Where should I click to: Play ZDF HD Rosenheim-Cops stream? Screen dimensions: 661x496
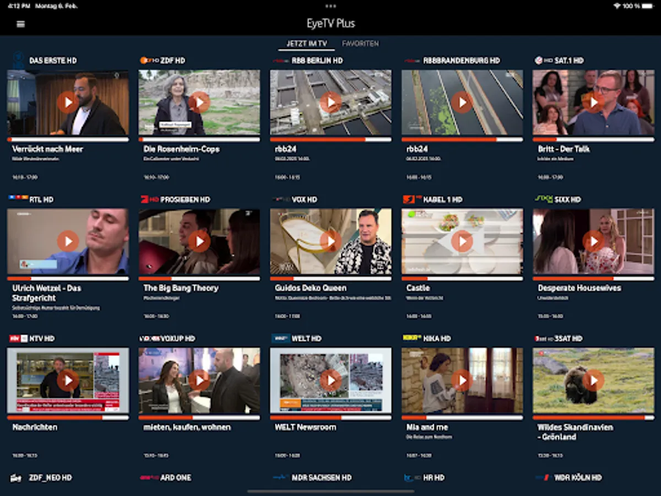199,102
